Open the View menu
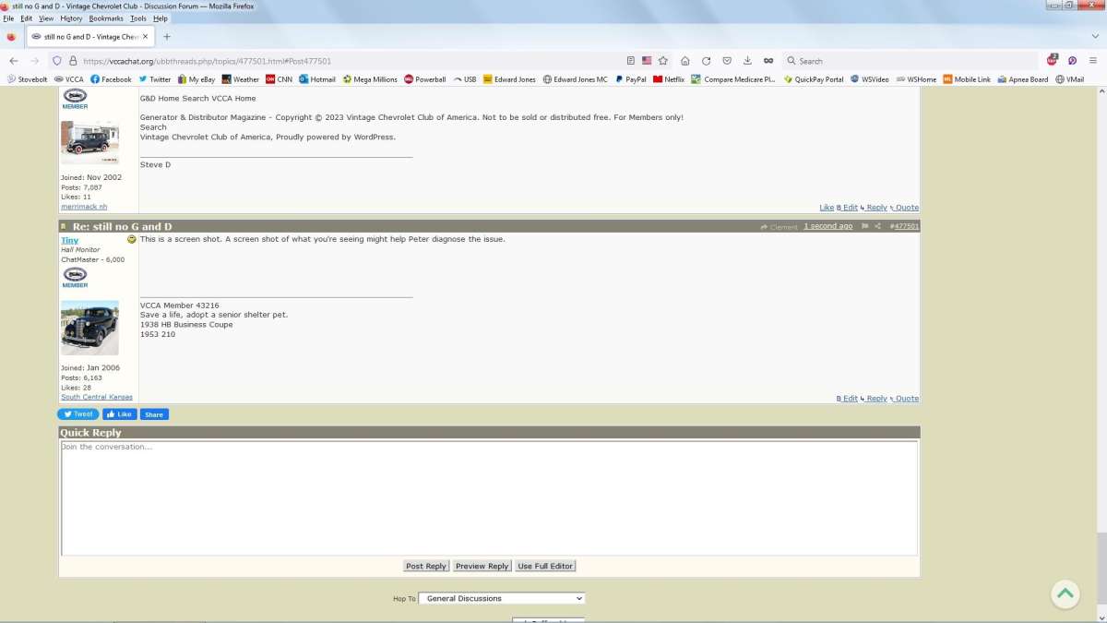Image resolution: width=1107 pixels, height=623 pixels. (46, 18)
